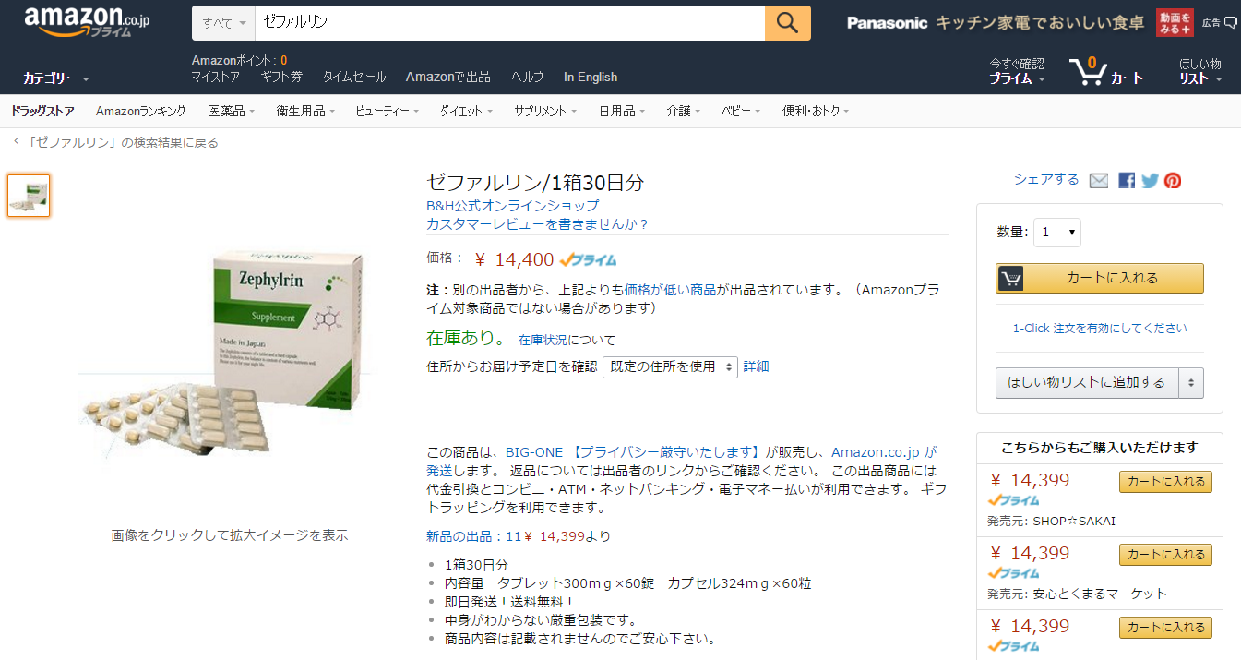The width and height of the screenshot is (1241, 660).
Task: Open the ベビー menu
Action: pyautogui.click(x=741, y=111)
